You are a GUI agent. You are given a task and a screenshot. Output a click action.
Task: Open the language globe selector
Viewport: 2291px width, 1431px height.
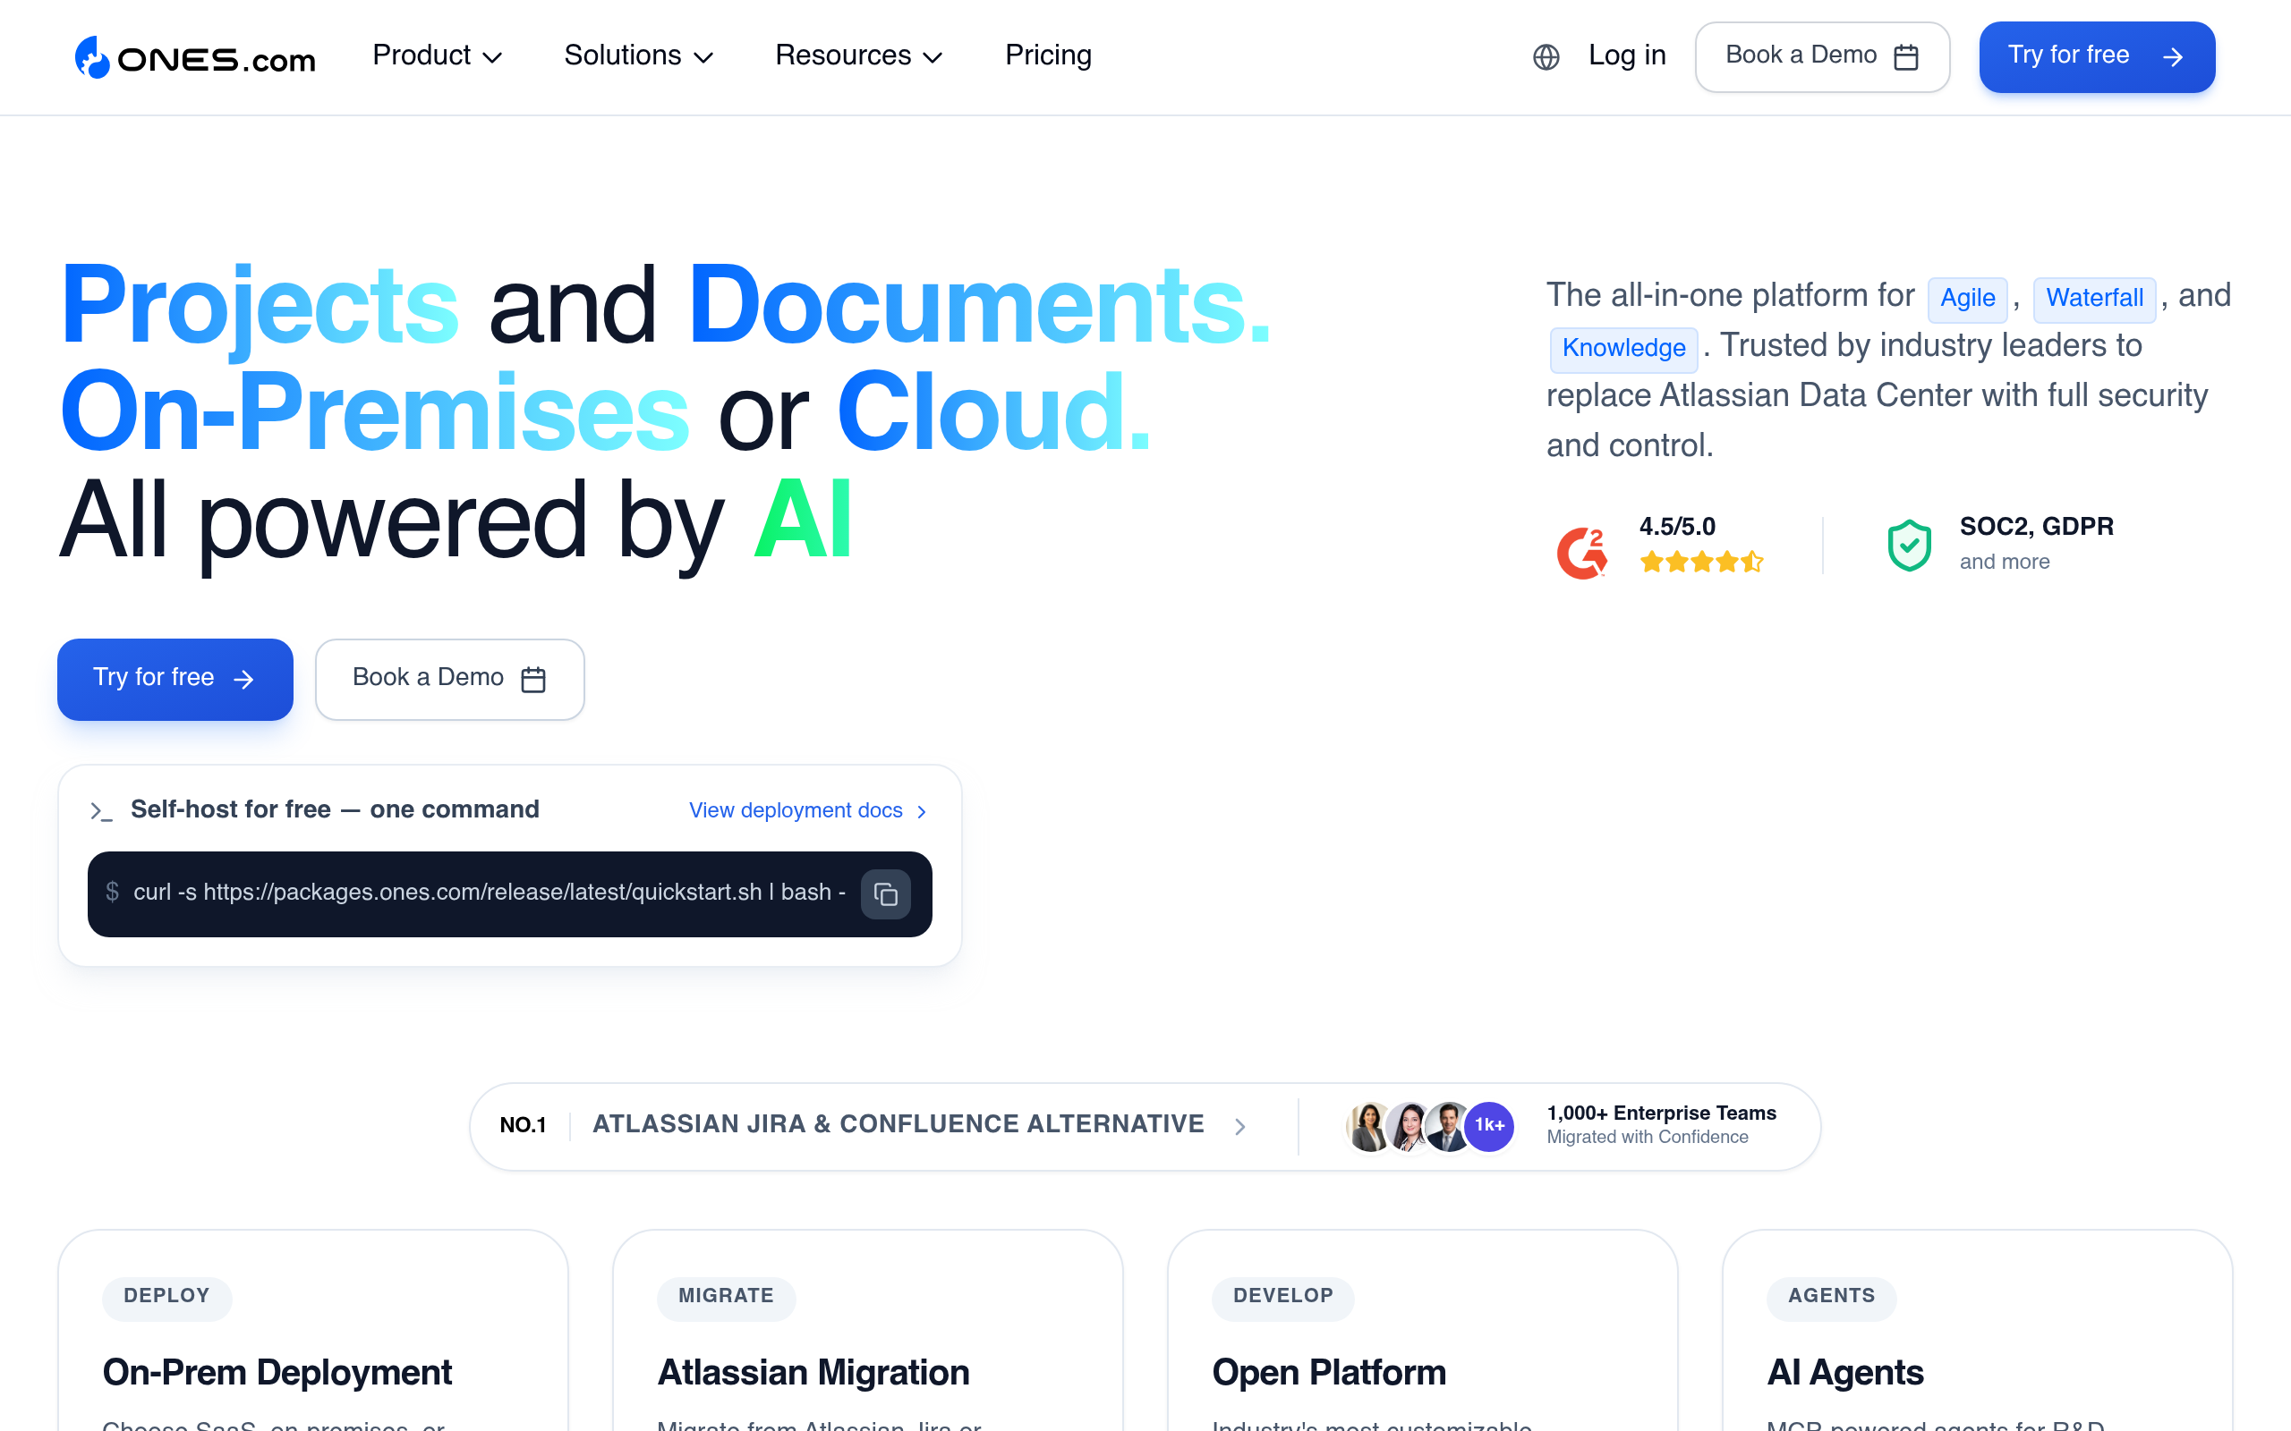(1546, 58)
